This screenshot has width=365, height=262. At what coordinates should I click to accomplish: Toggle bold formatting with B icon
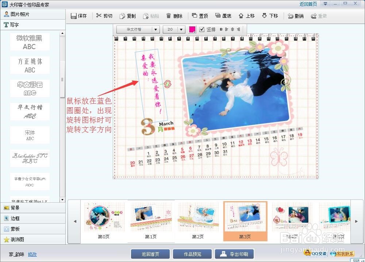(x=221, y=29)
